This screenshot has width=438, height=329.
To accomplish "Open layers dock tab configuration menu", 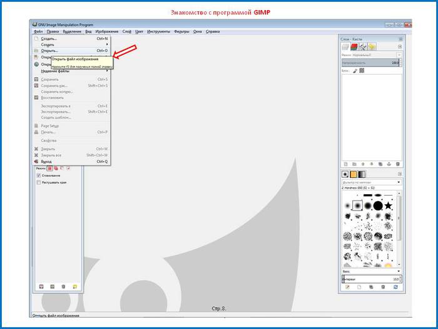I will pyautogui.click(x=400, y=47).
